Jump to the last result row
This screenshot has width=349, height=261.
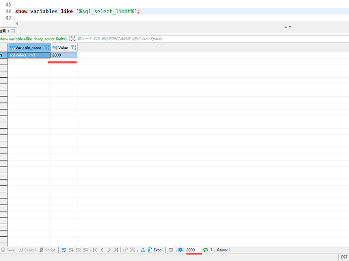[x=116, y=250]
